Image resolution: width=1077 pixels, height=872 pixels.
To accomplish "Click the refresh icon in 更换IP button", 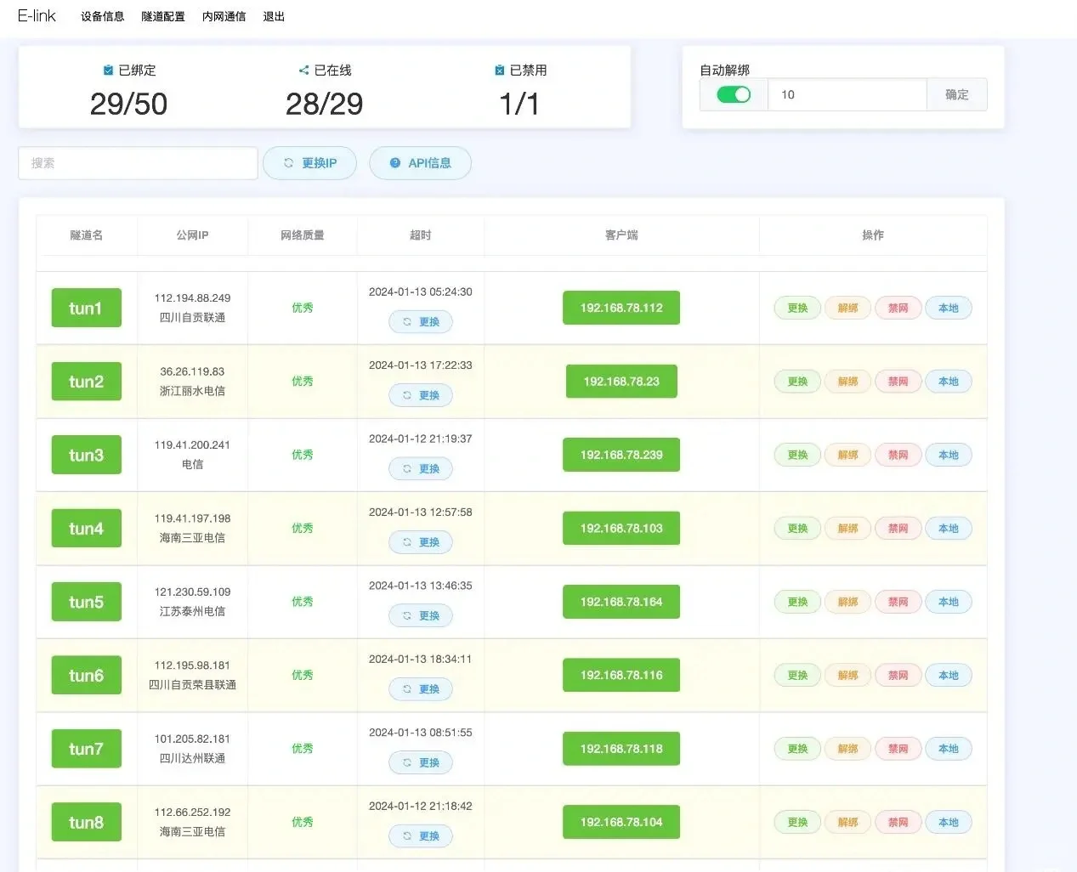I will tap(288, 163).
